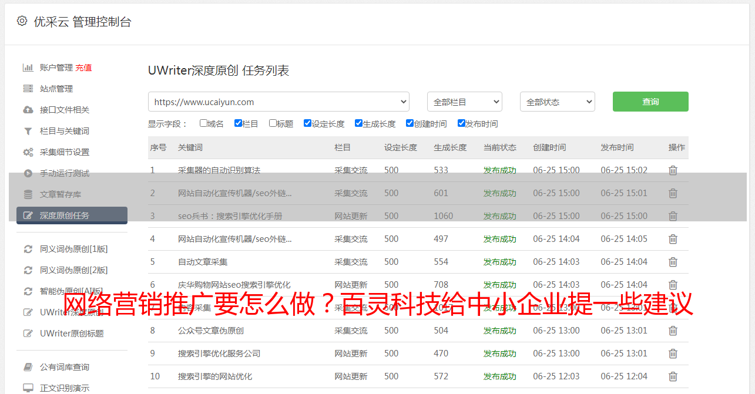This screenshot has height=394, width=755.
Task: Click the monitor icon for 正文识别演示
Action: tap(28, 388)
